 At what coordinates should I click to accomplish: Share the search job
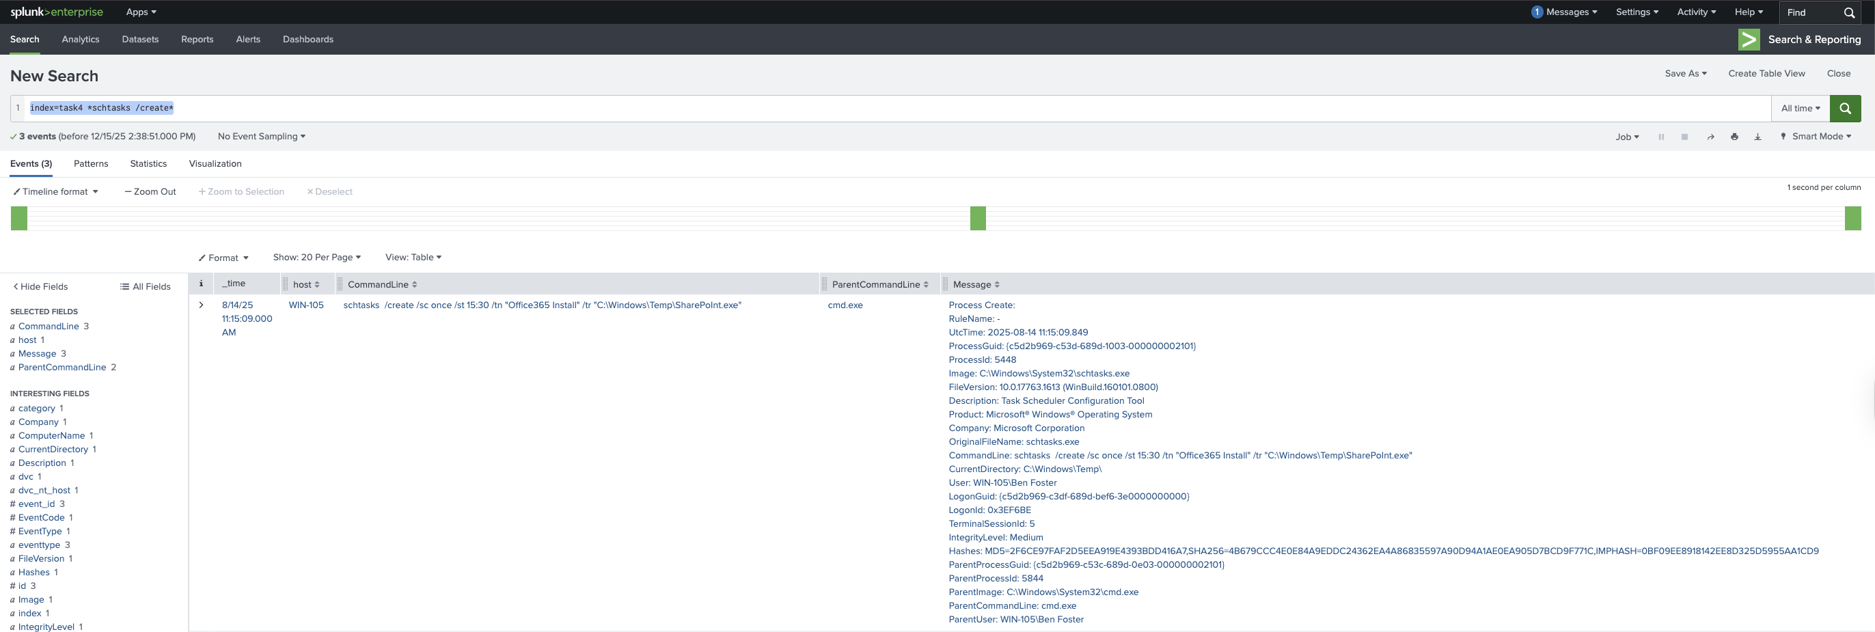pos(1710,137)
